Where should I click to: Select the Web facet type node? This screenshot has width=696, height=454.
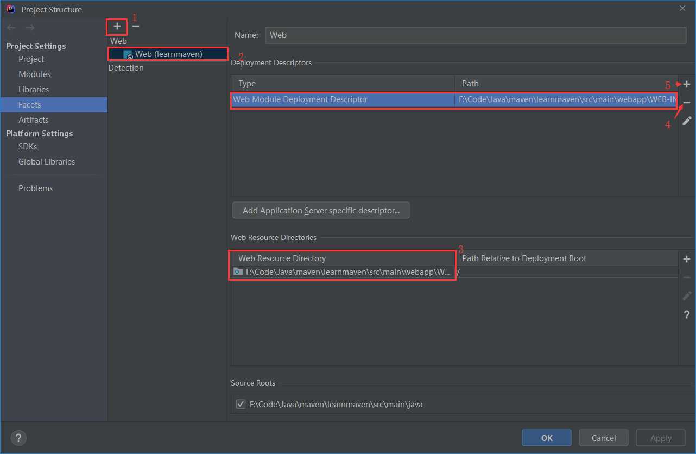coord(118,41)
